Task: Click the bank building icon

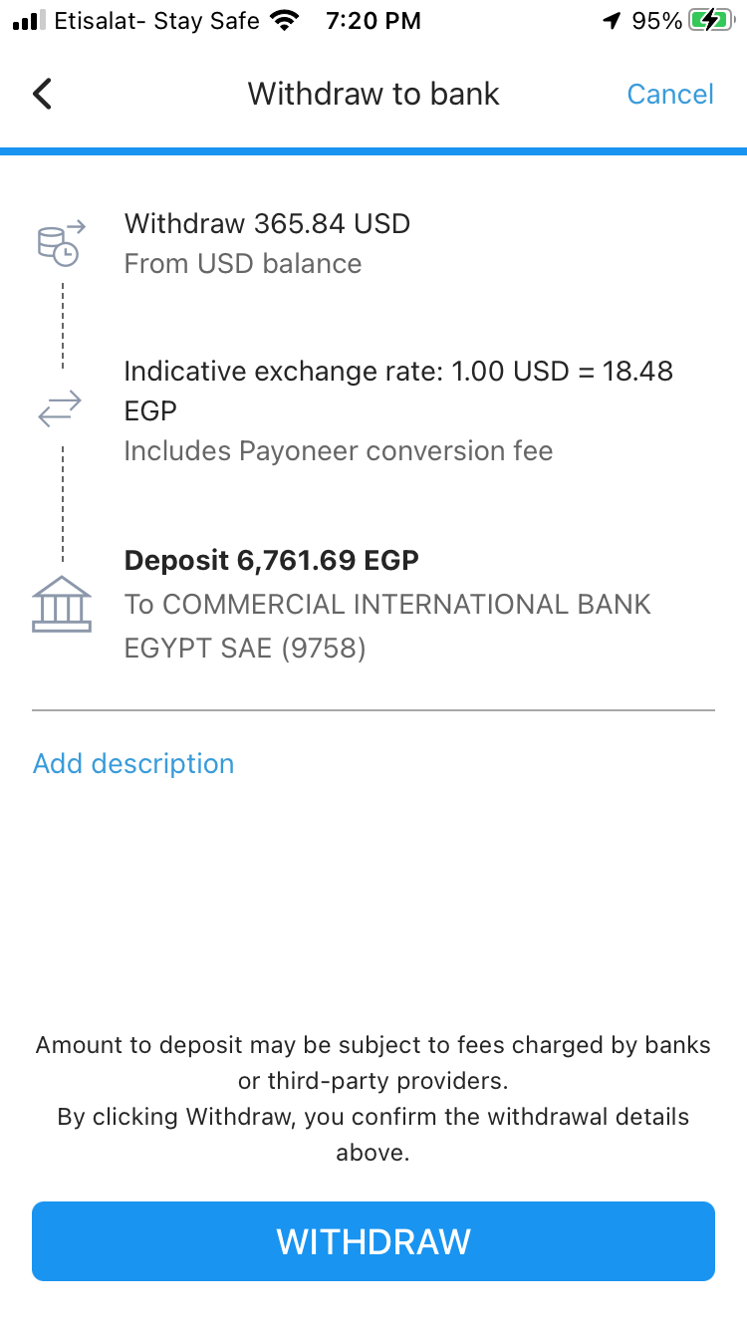Action: click(x=62, y=604)
